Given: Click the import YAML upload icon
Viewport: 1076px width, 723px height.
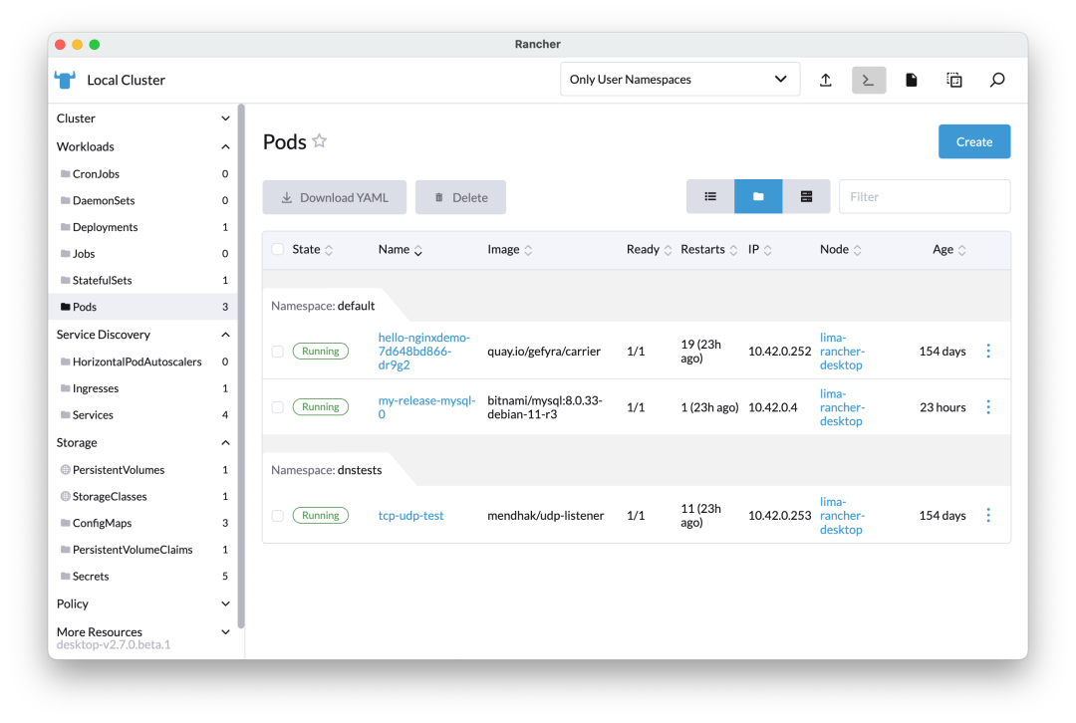Looking at the screenshot, I should pos(825,80).
